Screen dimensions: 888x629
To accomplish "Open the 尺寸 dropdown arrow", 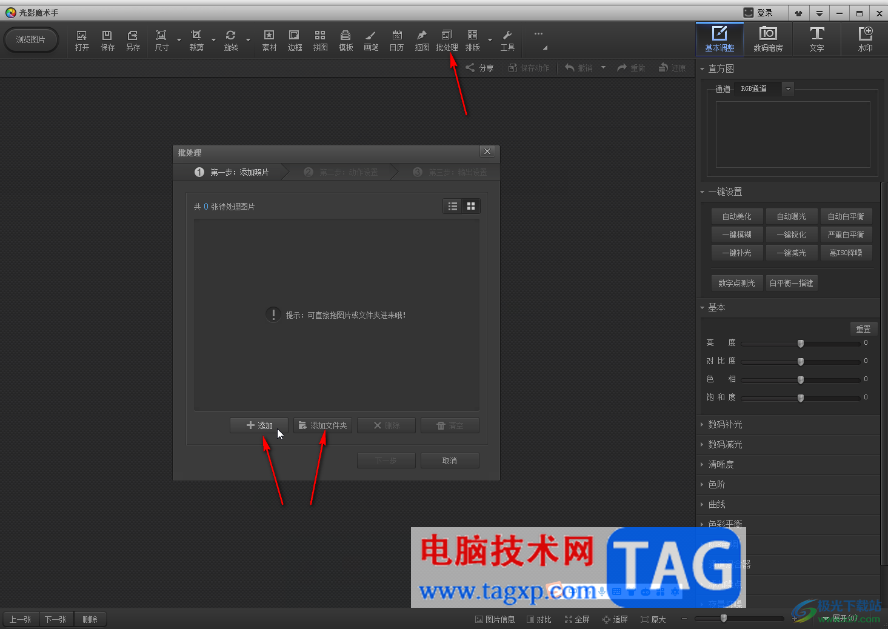I will click(x=179, y=40).
